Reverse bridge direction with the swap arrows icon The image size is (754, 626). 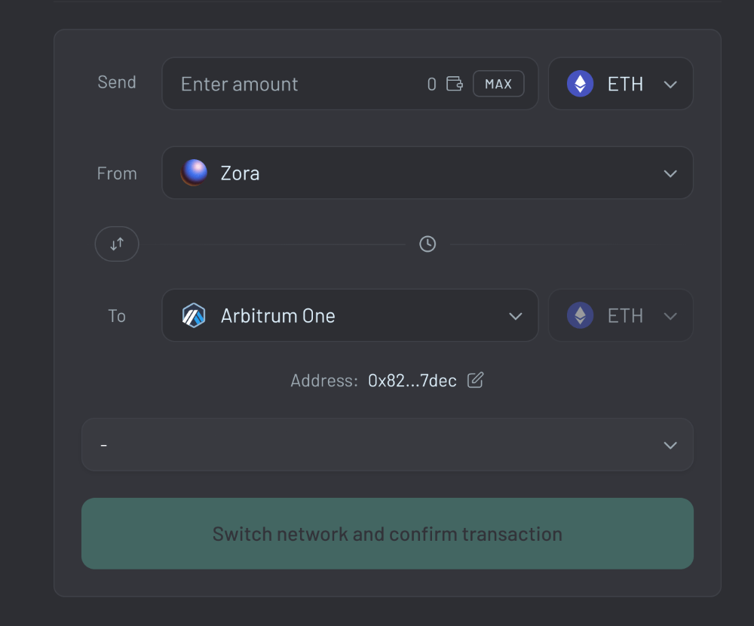coord(117,244)
